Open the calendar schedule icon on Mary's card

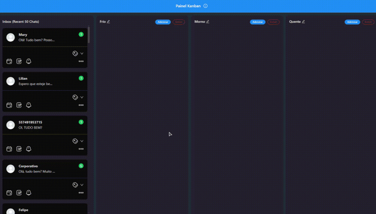click(10, 61)
